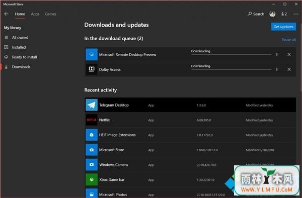This screenshot has width=302, height=198.
Task: Open the See more ellipsis menu
Action: (x=296, y=14)
